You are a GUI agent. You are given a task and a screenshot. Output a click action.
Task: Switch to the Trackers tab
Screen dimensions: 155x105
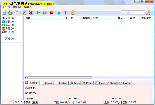coord(61,83)
